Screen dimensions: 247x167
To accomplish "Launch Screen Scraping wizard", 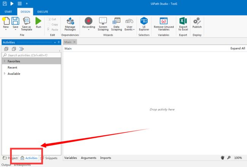I will coord(103,24).
